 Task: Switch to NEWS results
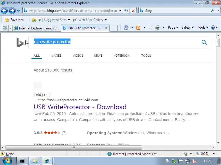pos(98,56)
